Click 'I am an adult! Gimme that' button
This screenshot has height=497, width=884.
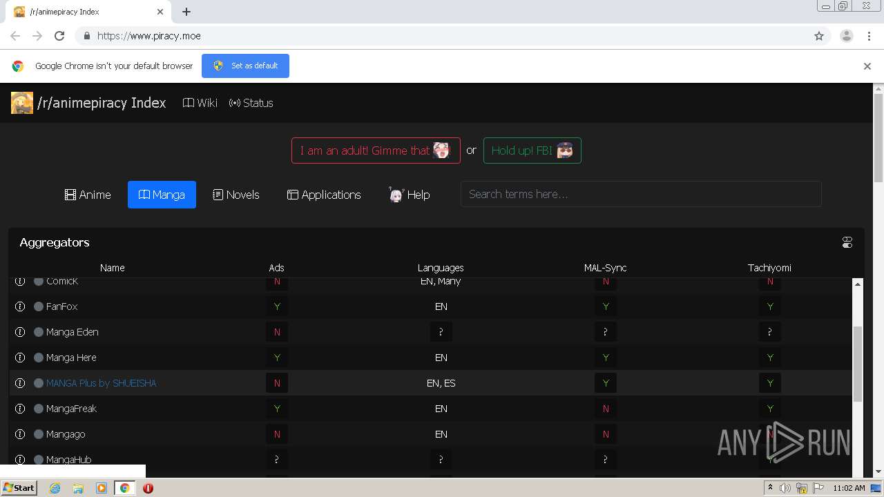376,150
